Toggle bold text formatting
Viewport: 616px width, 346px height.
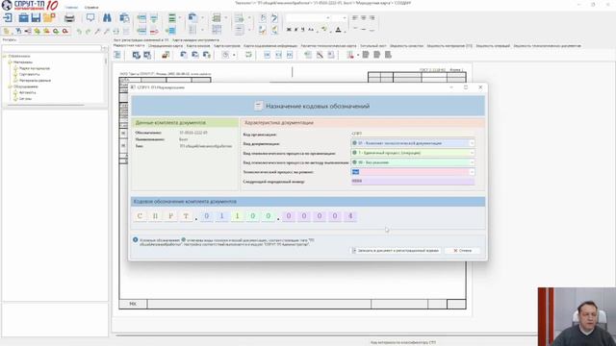(289, 30)
